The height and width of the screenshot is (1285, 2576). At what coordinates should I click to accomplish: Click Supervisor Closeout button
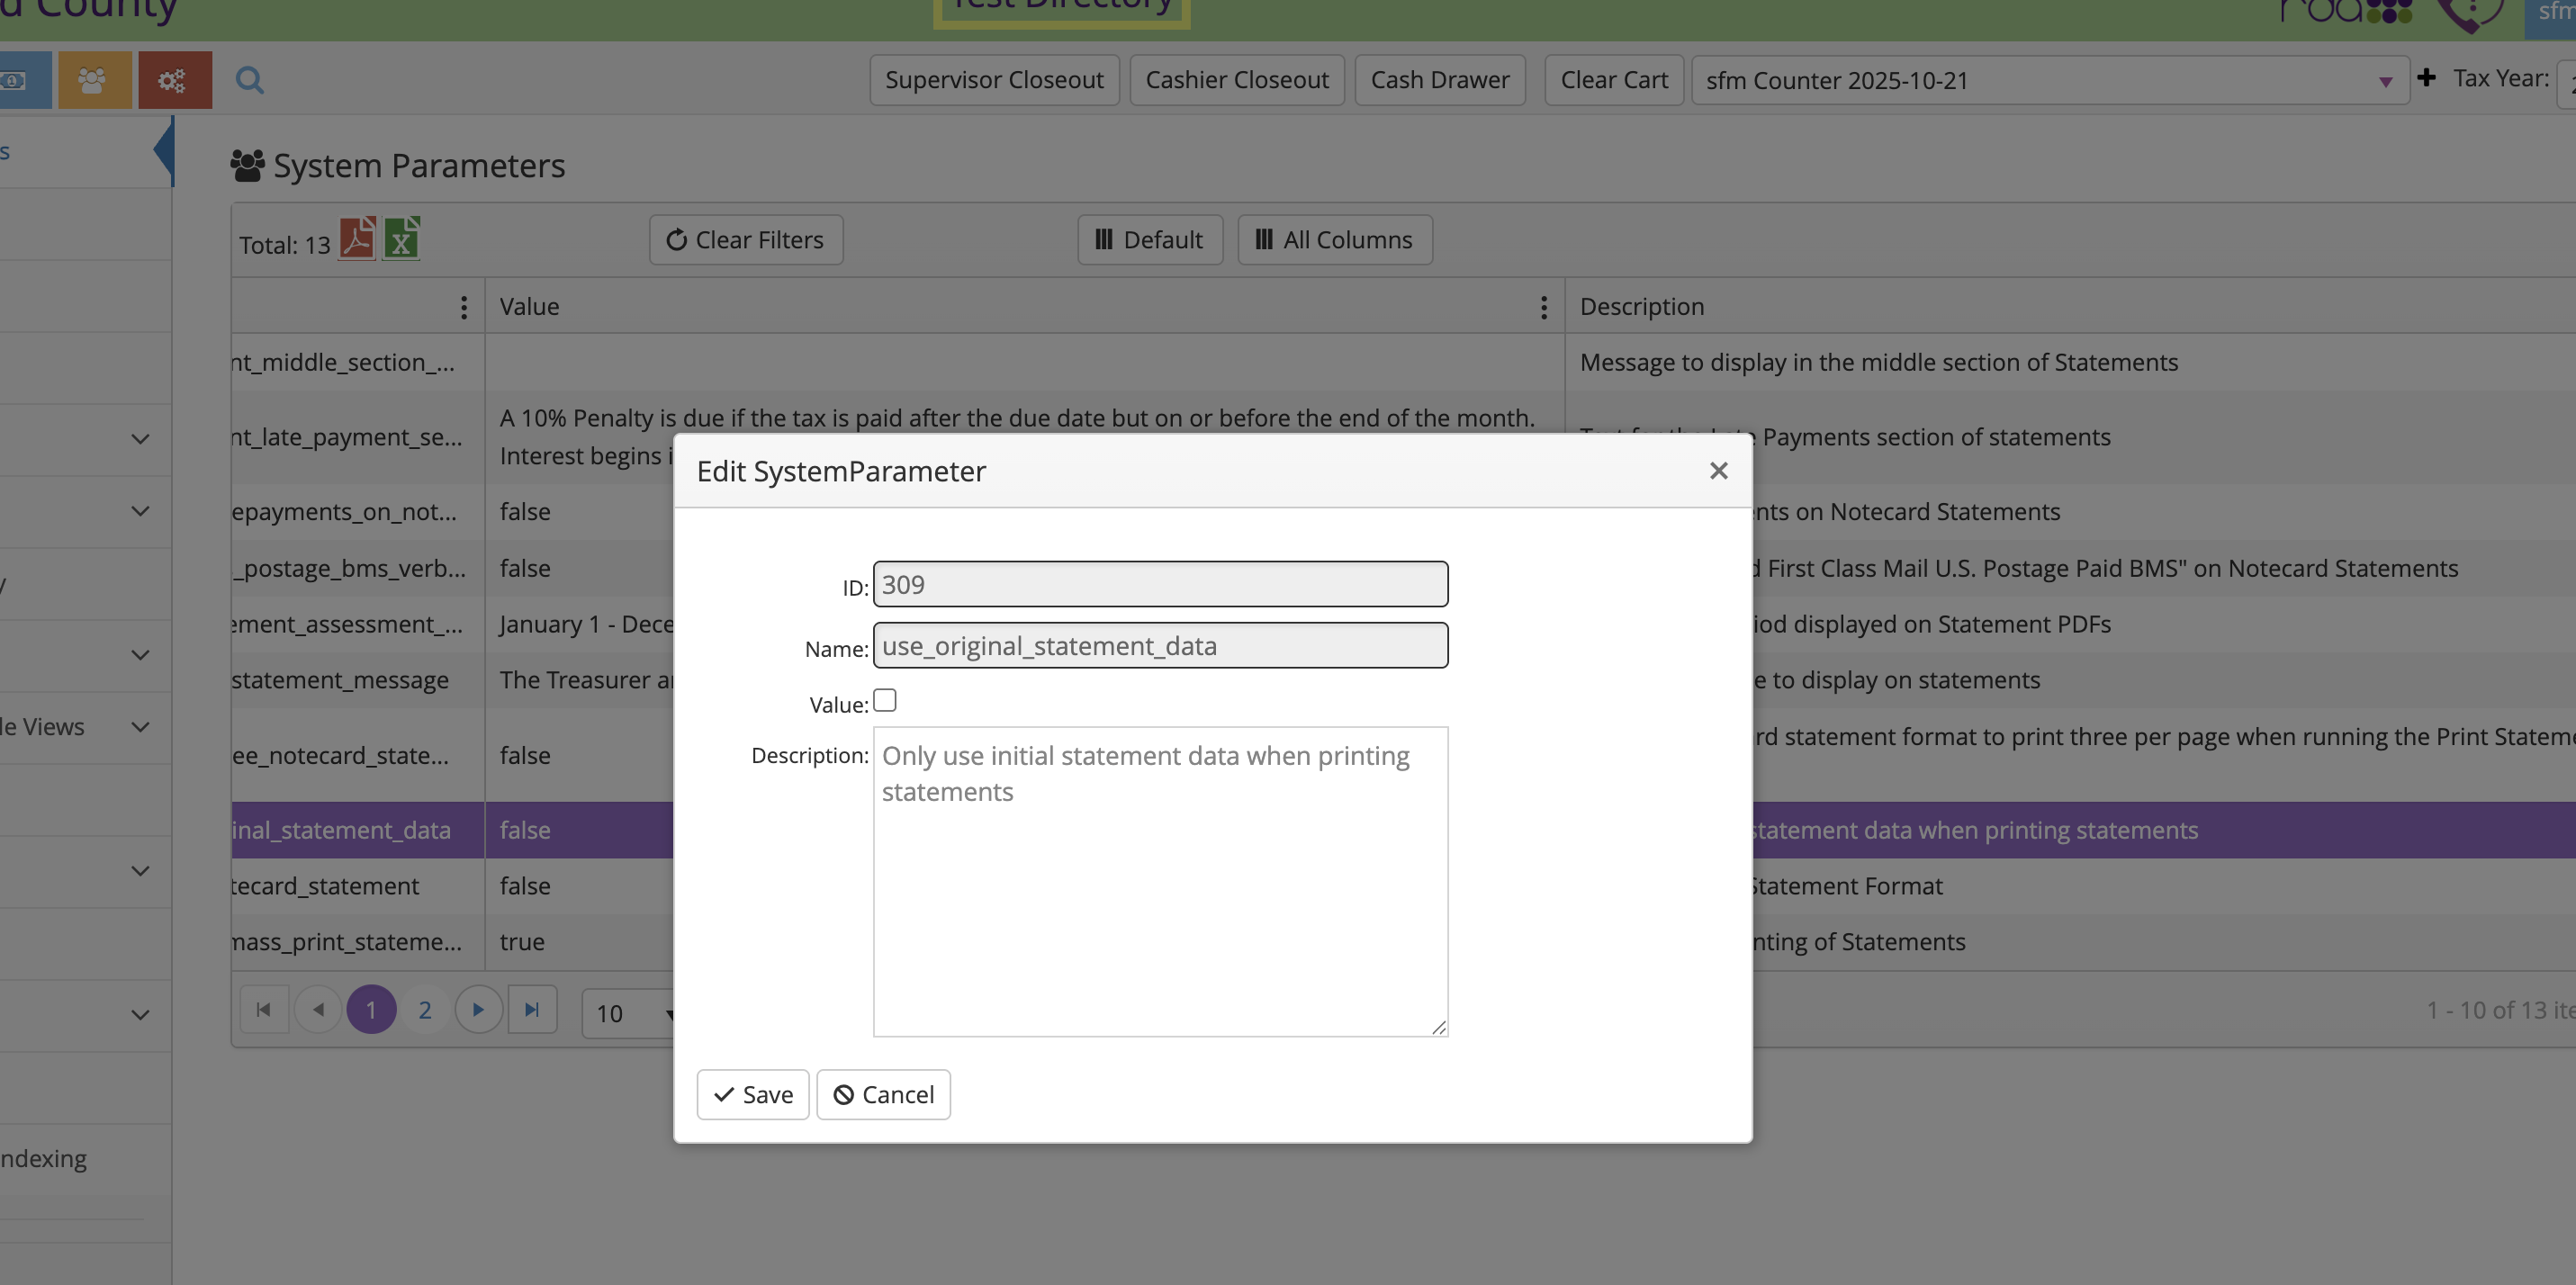994,80
